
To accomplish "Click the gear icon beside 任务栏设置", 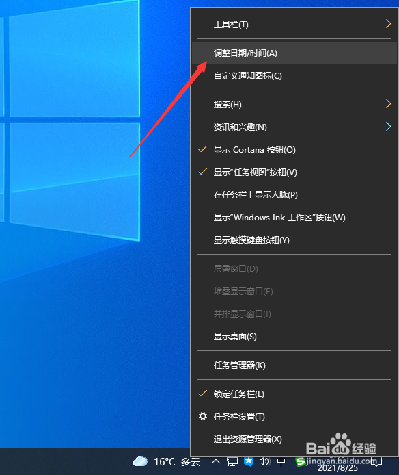I will tap(203, 416).
